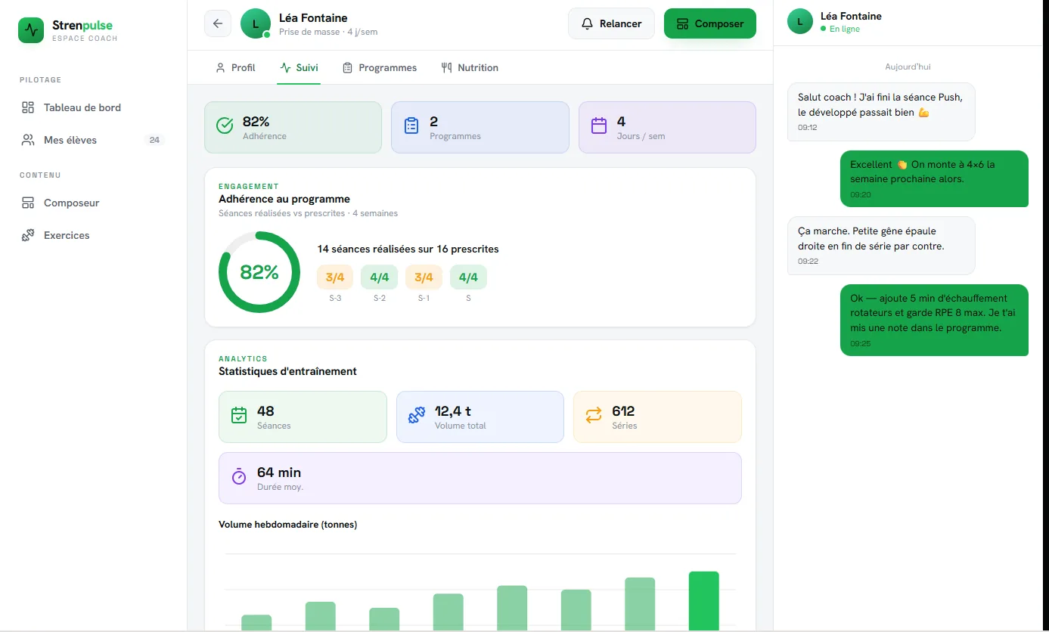Open Mes élèves in the sidebar

click(93, 140)
